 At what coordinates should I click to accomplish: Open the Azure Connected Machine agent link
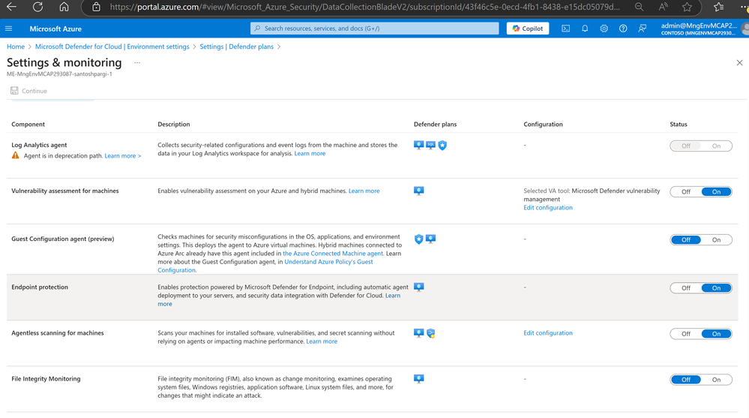tap(332, 254)
